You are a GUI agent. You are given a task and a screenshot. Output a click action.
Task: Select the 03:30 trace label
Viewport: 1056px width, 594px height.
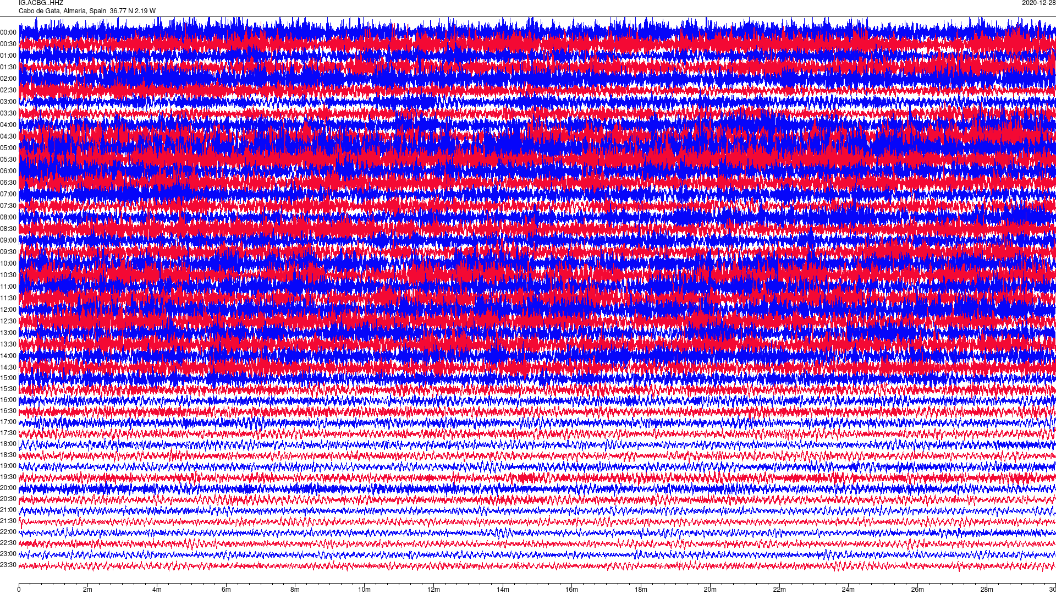(x=8, y=113)
